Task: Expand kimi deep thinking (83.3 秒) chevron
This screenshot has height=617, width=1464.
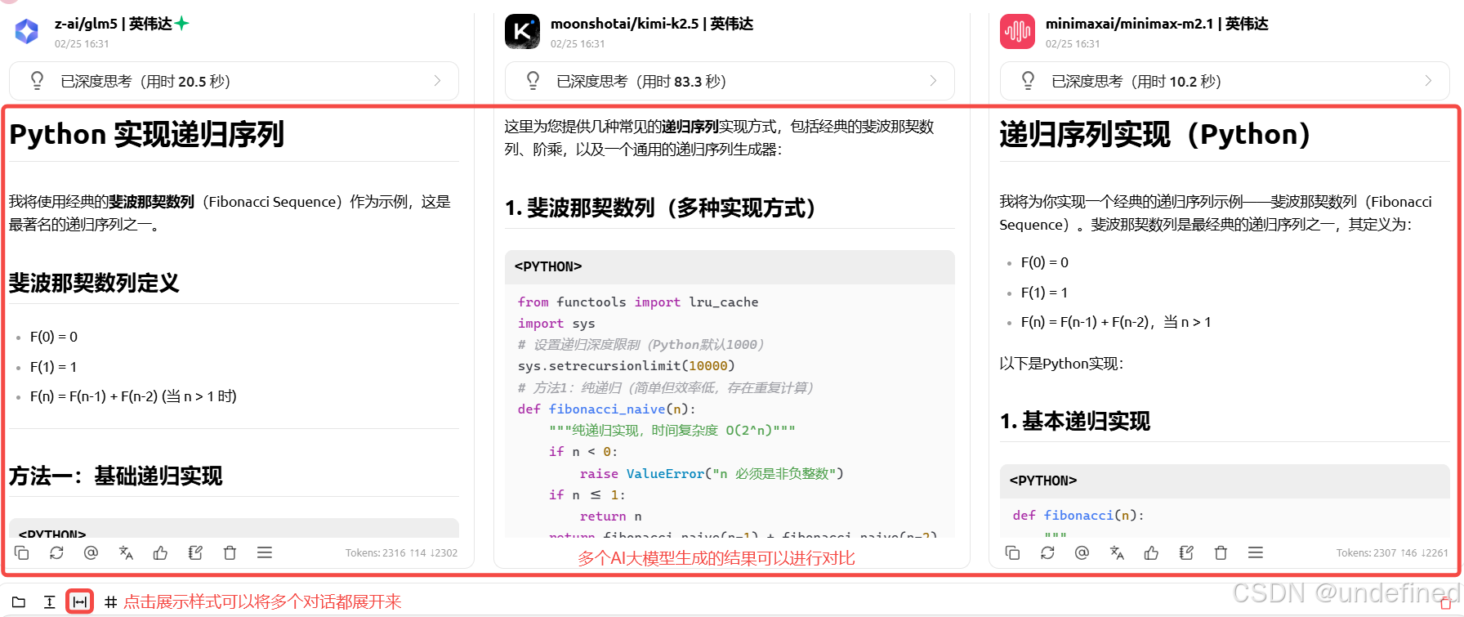Action: point(933,81)
